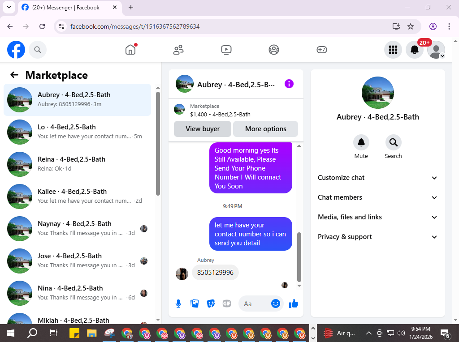Mute the conversation via bell icon
459x342 pixels.
pos(361,142)
